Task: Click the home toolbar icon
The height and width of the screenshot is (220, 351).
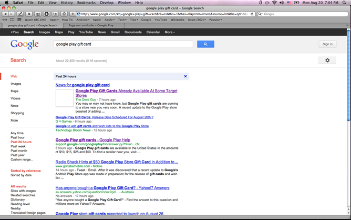Action: pos(64,14)
